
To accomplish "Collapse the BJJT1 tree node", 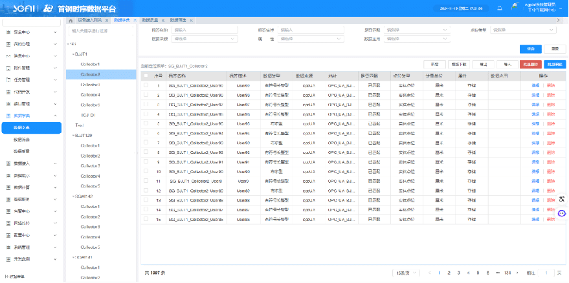I will pos(73,55).
